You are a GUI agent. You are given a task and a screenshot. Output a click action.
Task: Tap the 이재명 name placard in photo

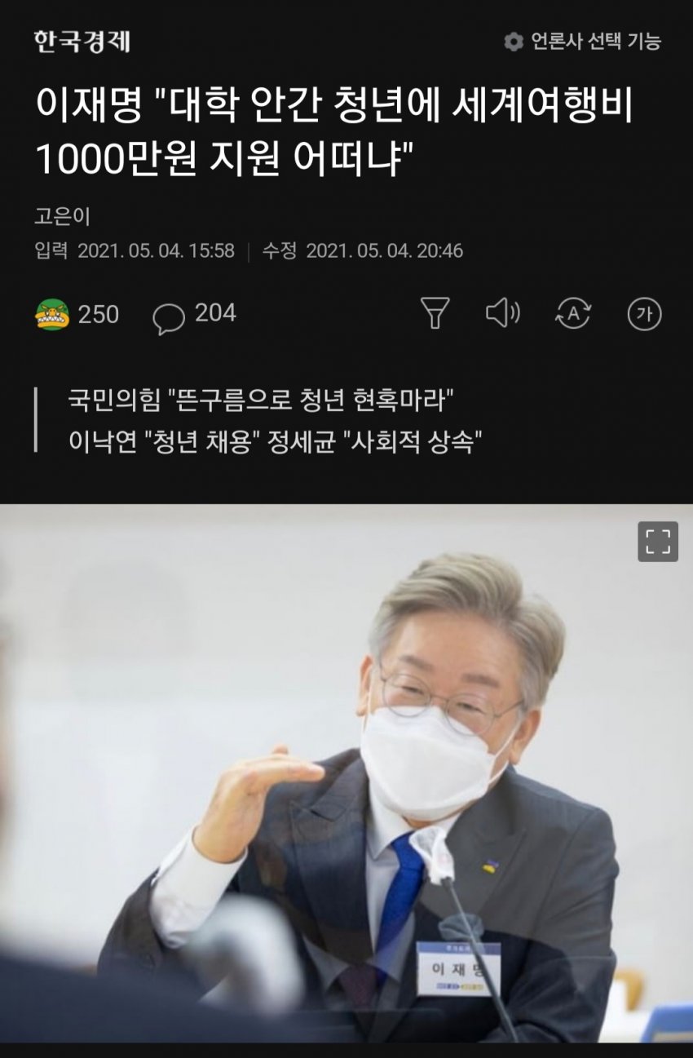[x=458, y=968]
